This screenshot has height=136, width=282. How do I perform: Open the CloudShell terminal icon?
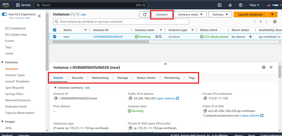click(x=220, y=5)
